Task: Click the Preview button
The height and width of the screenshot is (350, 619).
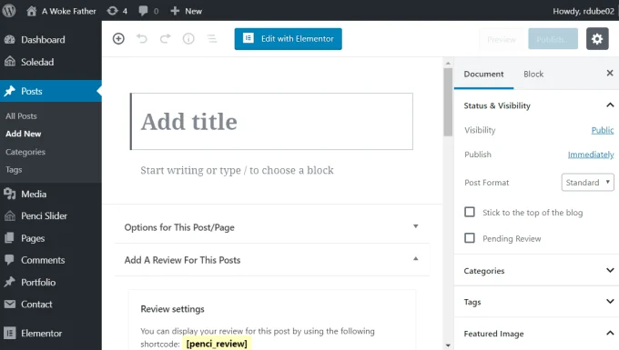Action: point(502,39)
